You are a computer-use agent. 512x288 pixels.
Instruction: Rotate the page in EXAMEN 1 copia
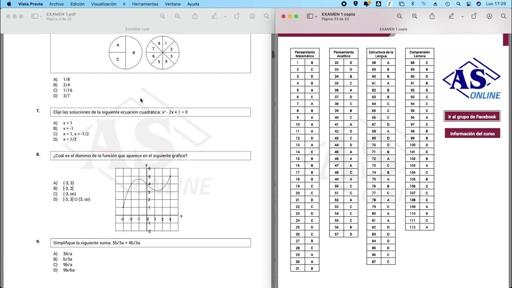tap(474, 16)
